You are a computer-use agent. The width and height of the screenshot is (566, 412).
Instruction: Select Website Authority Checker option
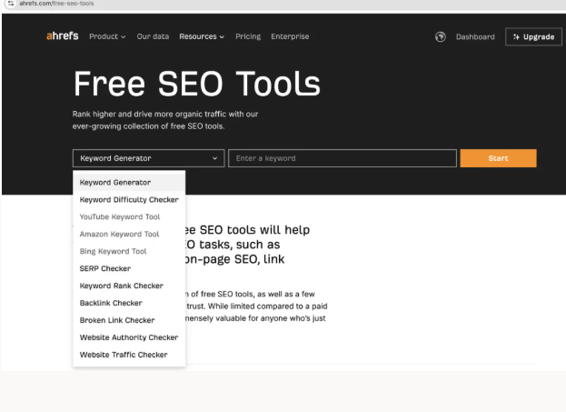coord(129,337)
